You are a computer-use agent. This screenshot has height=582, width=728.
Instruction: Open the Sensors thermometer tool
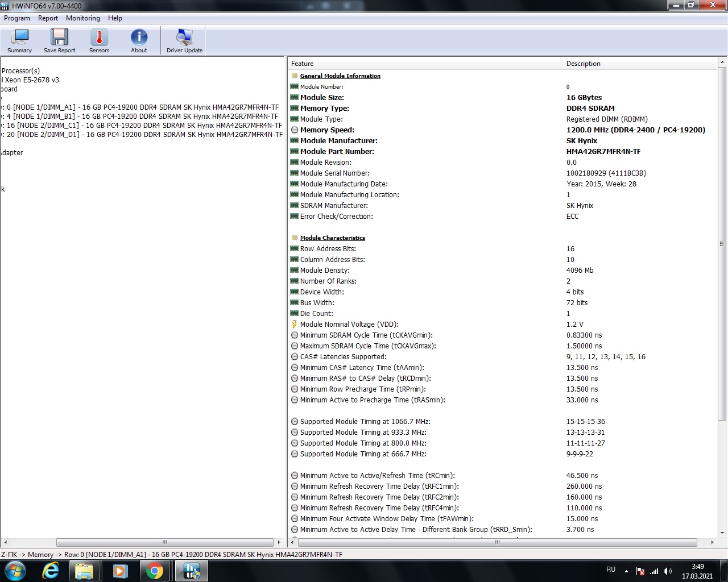click(99, 41)
